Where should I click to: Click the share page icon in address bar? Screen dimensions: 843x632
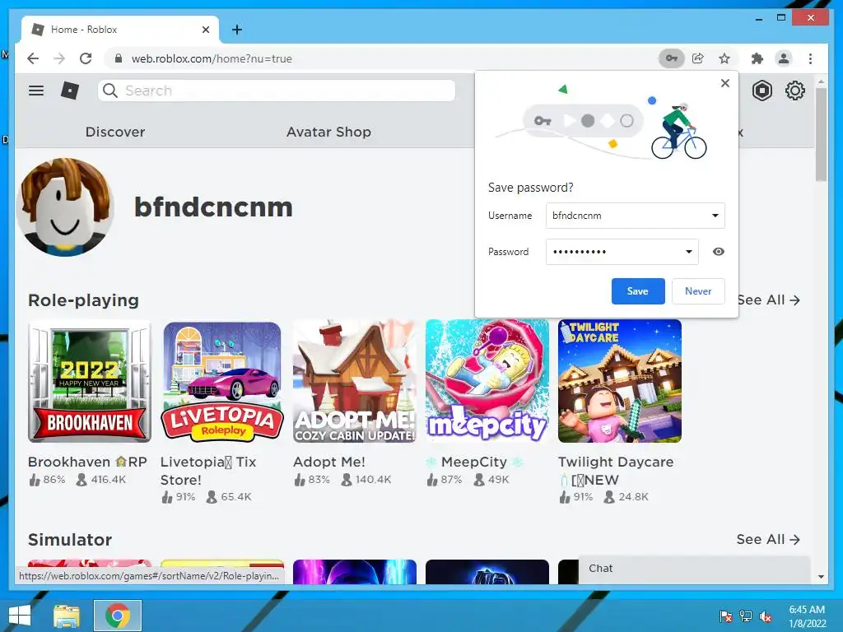pos(698,58)
